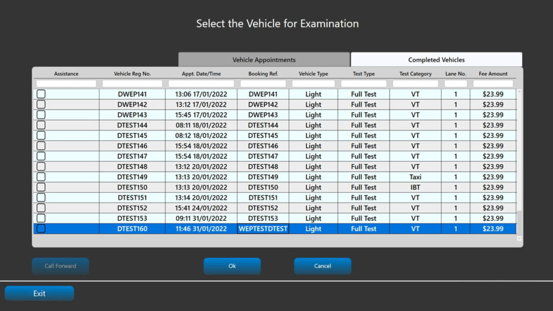
Task: Click the Cancel button
Action: (x=322, y=266)
